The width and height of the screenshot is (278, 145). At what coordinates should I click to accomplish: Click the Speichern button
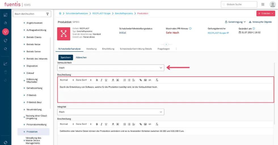[66, 57]
